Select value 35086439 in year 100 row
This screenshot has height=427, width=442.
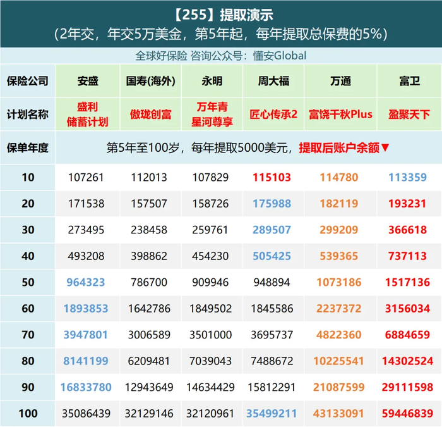pyautogui.click(x=87, y=414)
